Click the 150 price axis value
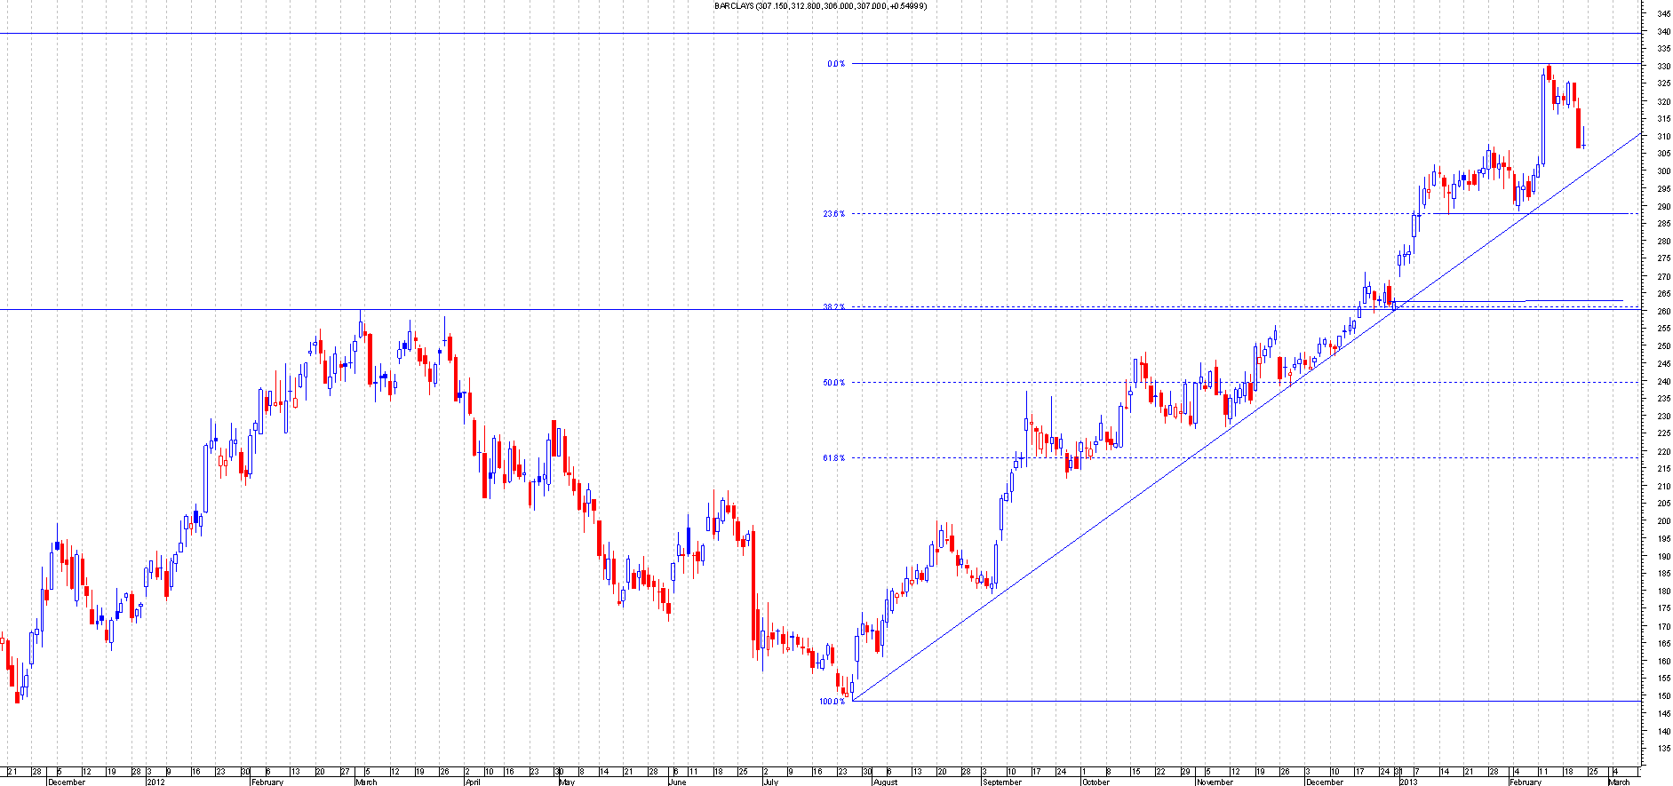The width and height of the screenshot is (1673, 786). pos(1662,696)
